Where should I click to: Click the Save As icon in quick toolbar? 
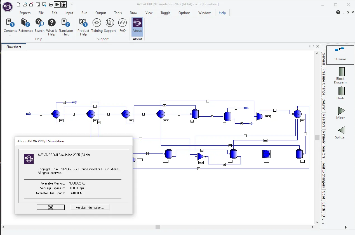(x=44, y=4)
